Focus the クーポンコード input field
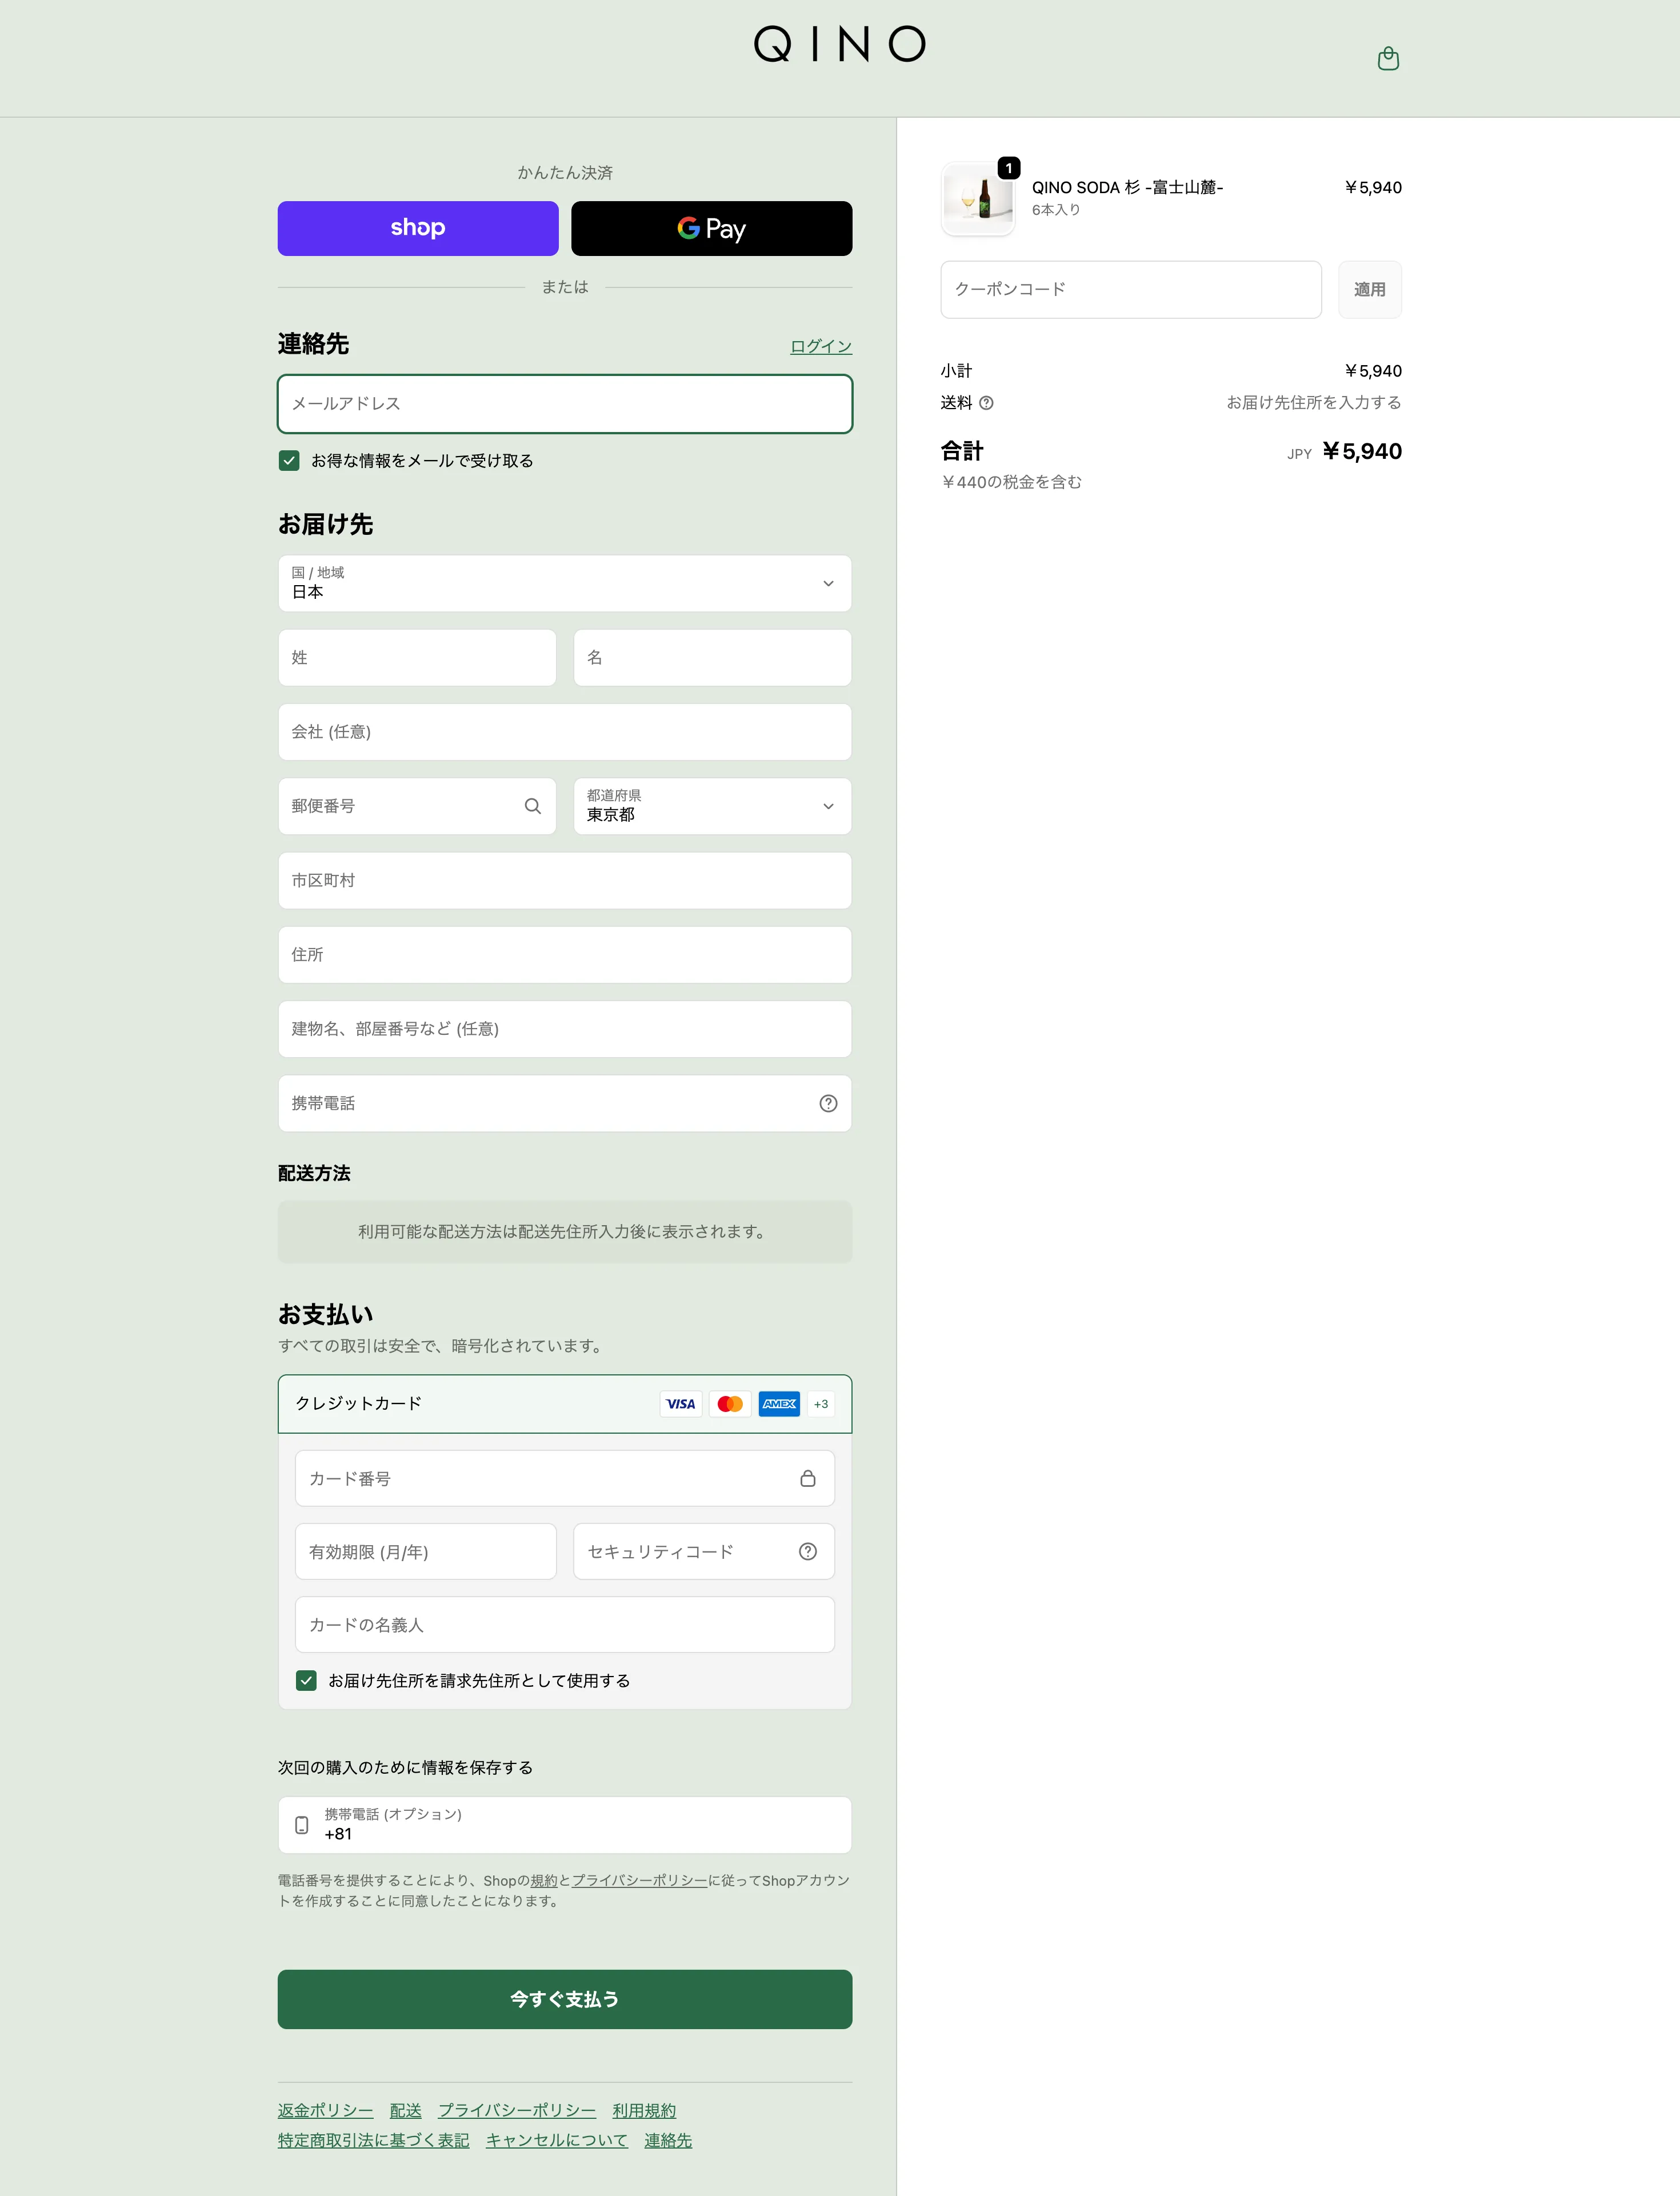 (x=1130, y=289)
